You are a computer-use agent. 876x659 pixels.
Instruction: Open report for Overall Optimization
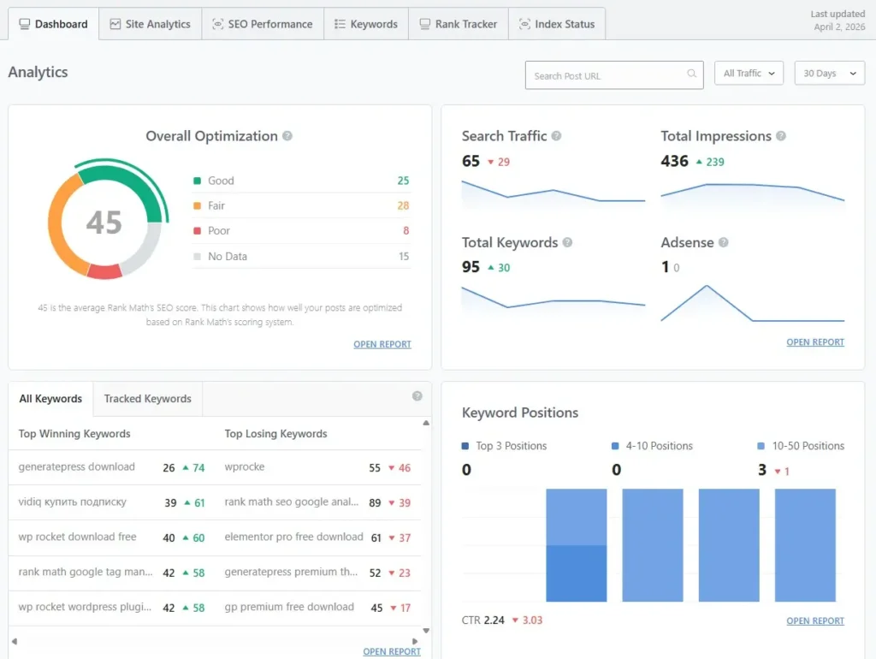382,344
